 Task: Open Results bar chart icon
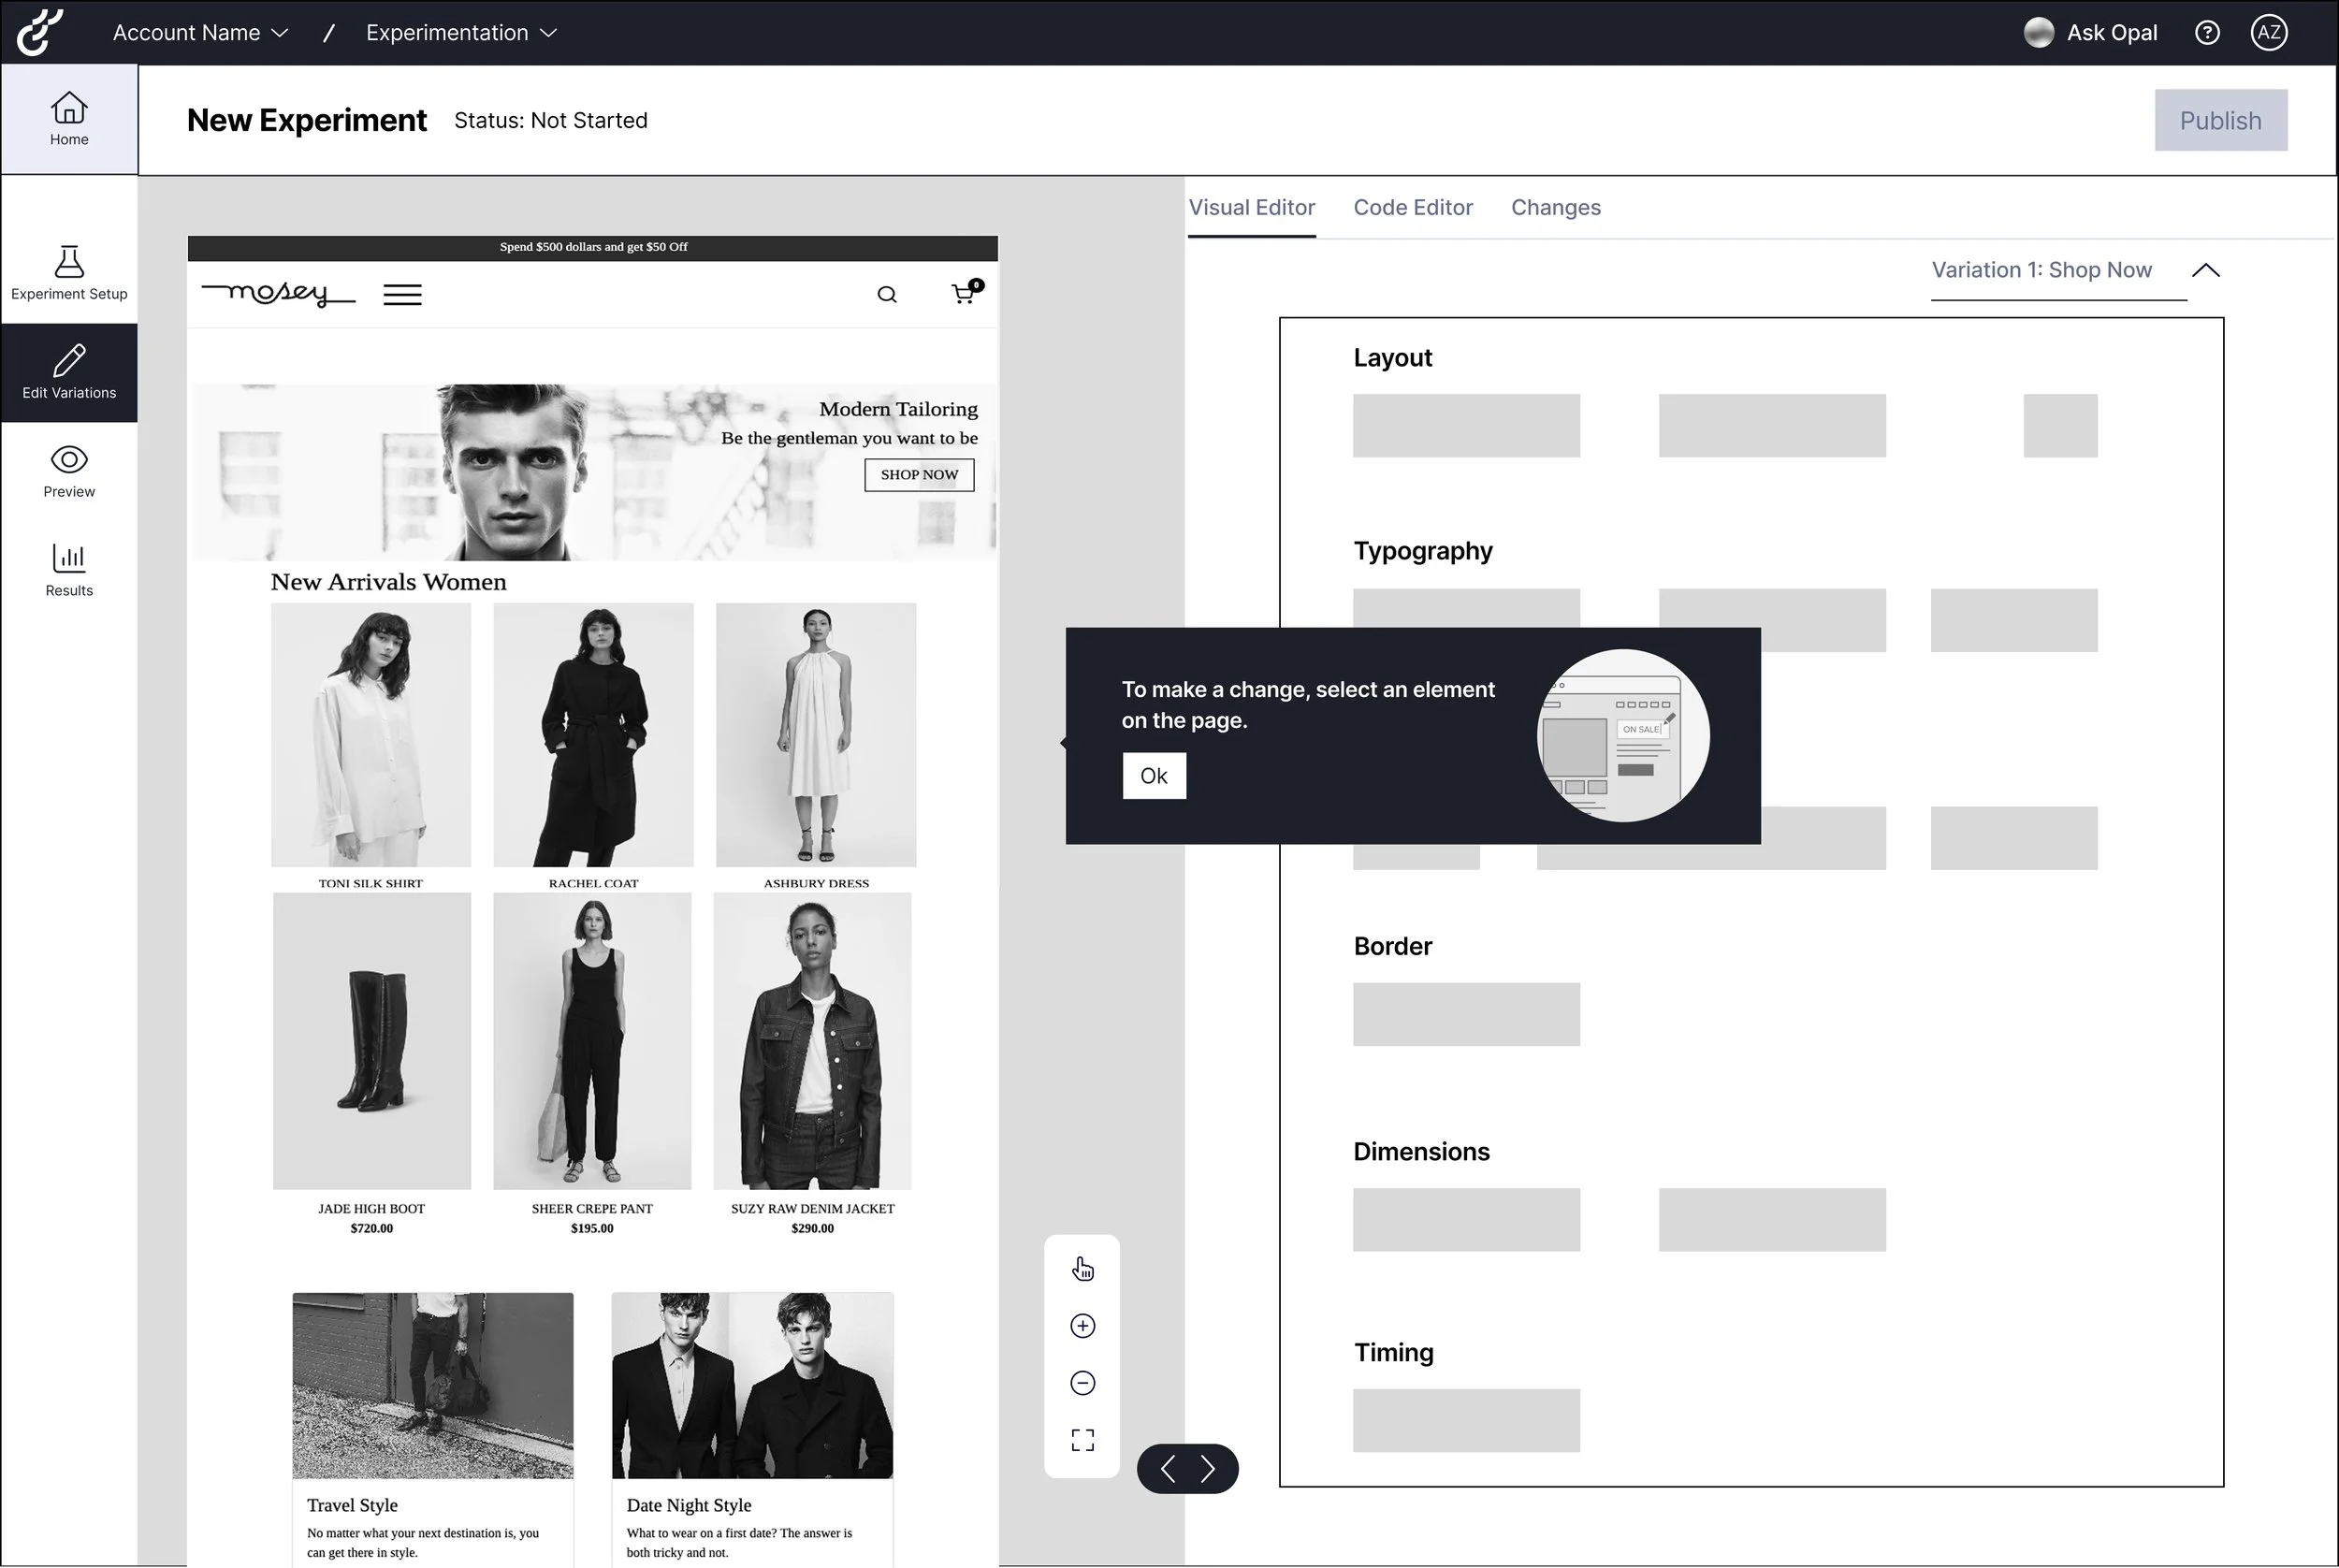69,558
